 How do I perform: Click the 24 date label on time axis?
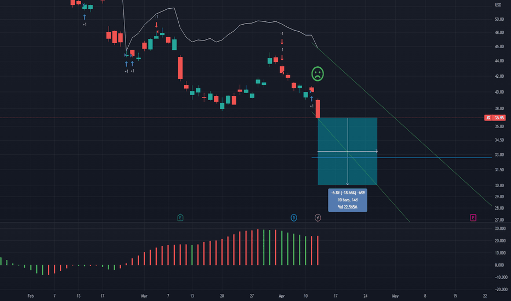pos(365,296)
